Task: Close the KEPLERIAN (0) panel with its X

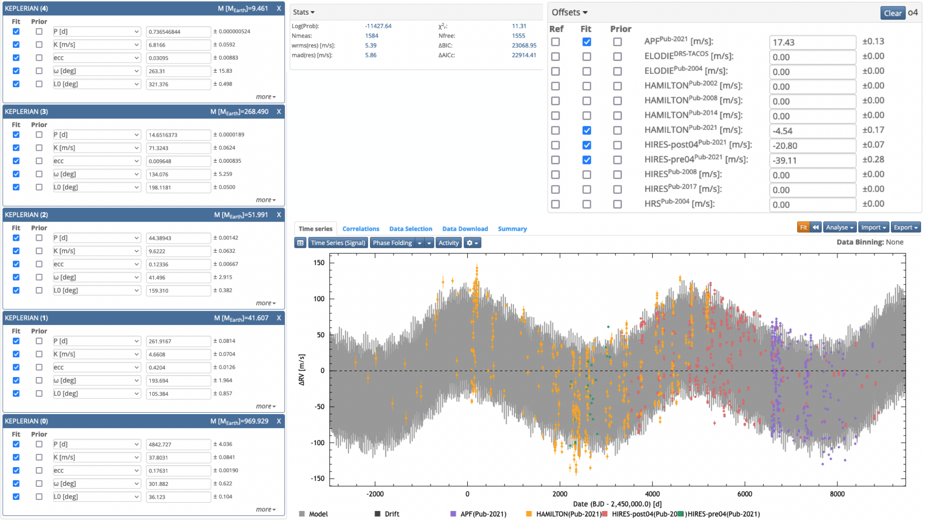Action: [x=279, y=421]
